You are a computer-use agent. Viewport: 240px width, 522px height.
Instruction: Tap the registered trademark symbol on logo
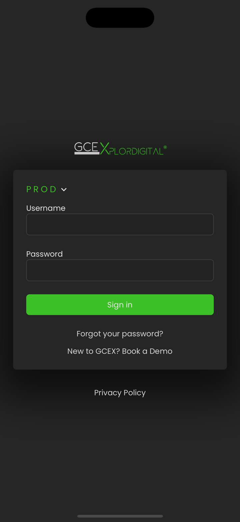click(x=165, y=147)
